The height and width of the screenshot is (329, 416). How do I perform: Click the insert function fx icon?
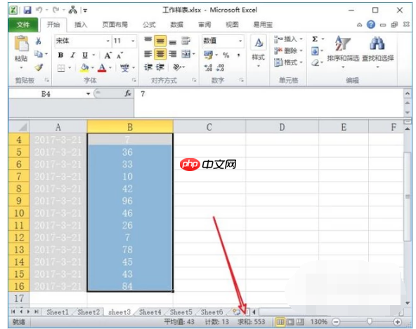point(128,93)
